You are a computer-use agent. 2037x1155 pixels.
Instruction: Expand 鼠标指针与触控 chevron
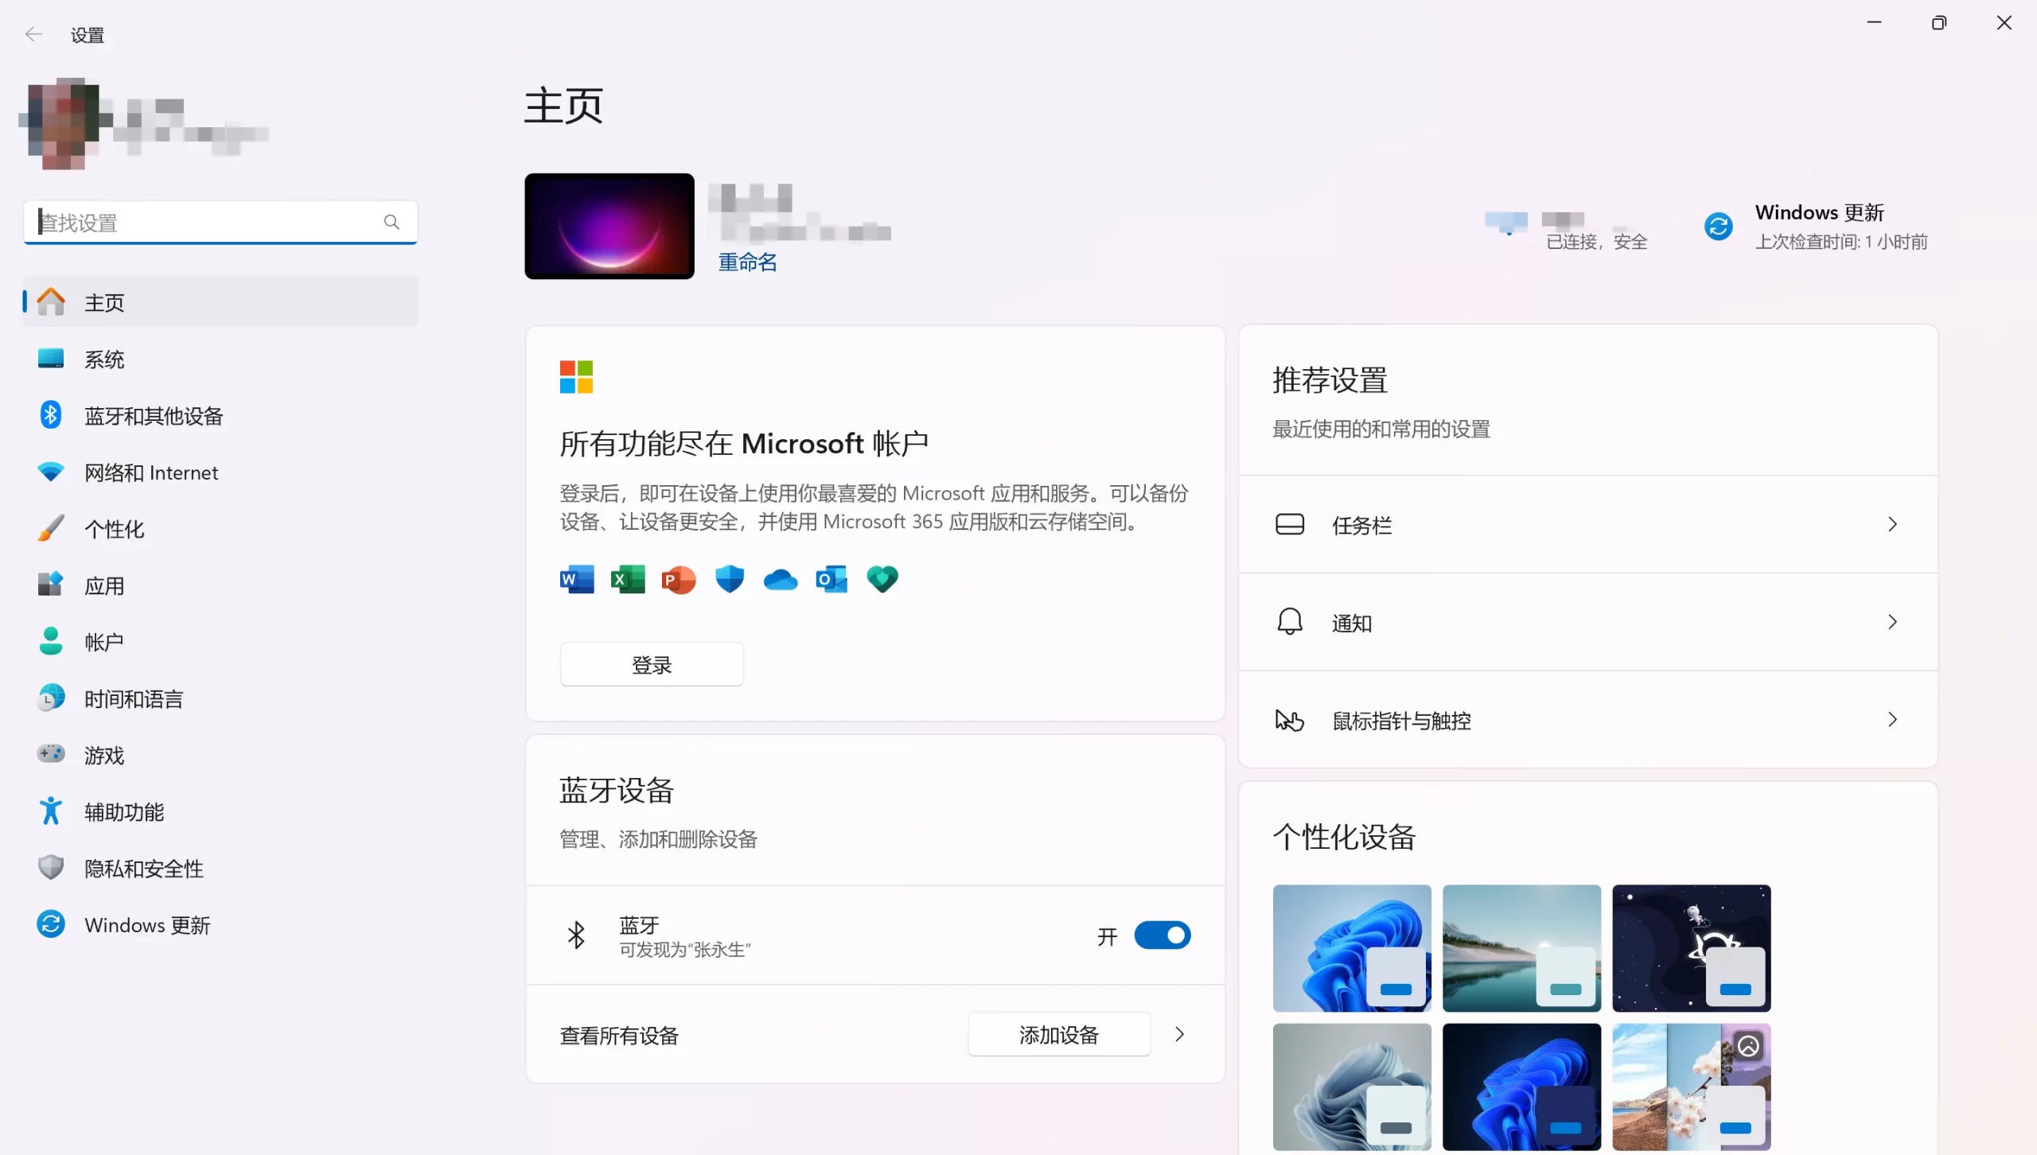[1892, 720]
